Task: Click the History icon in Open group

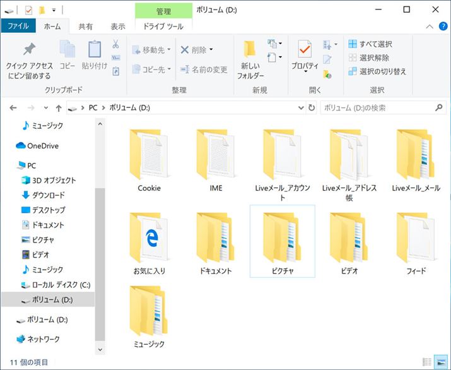Action: tap(327, 75)
